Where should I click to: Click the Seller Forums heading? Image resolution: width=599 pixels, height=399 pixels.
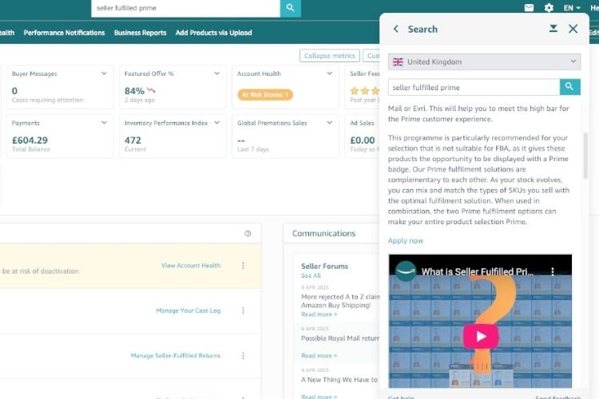(324, 266)
